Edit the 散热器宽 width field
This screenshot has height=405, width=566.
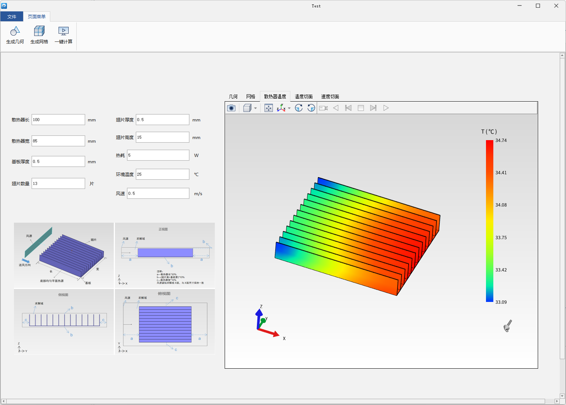pyautogui.click(x=58, y=141)
